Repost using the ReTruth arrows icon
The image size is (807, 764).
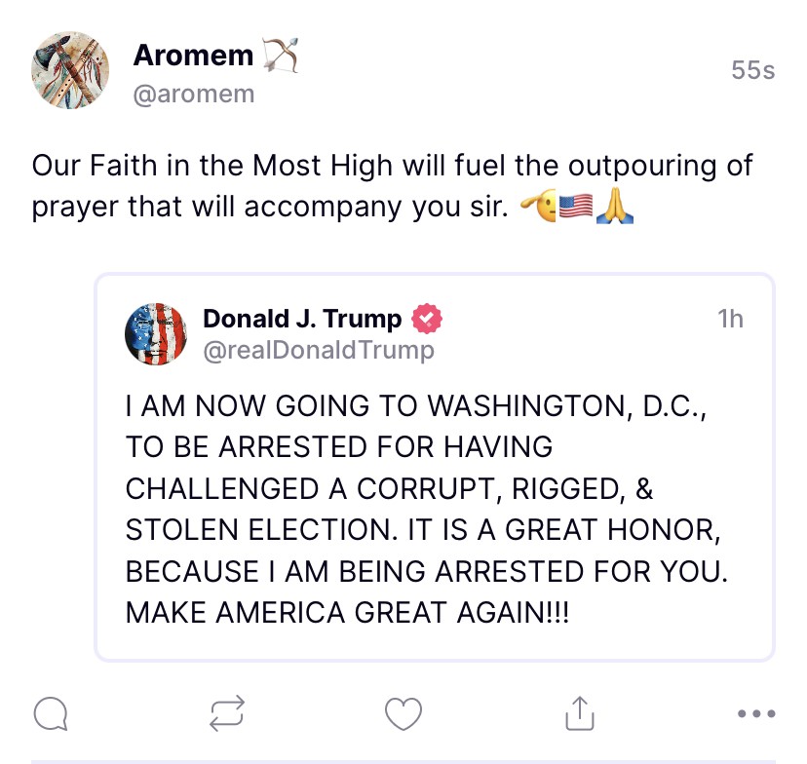click(227, 714)
